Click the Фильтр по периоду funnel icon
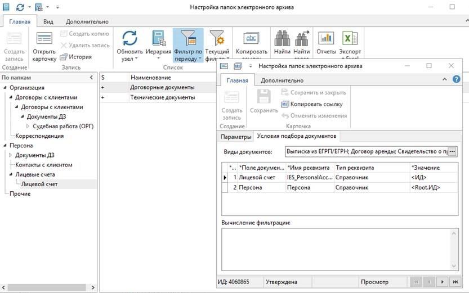Image resolution: width=469 pixels, height=293 pixels. pyautogui.click(x=188, y=38)
